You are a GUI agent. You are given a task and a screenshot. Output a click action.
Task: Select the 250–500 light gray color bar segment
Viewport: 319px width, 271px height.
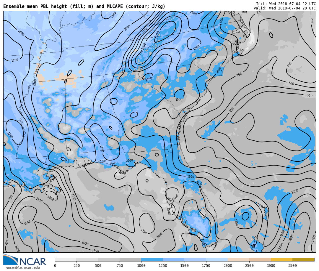tap(87, 259)
